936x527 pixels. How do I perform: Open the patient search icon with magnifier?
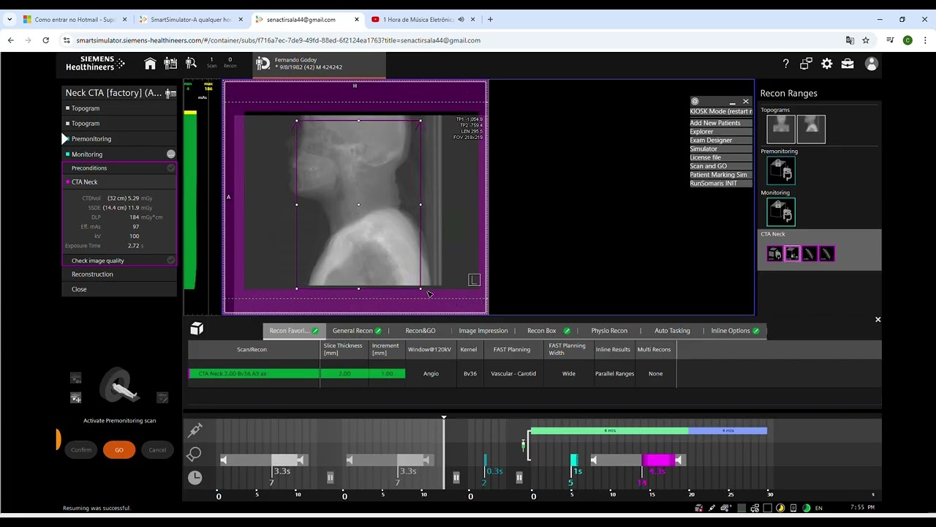[x=191, y=64]
